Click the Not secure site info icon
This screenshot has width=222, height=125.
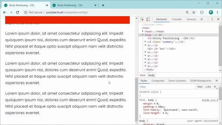25,12
